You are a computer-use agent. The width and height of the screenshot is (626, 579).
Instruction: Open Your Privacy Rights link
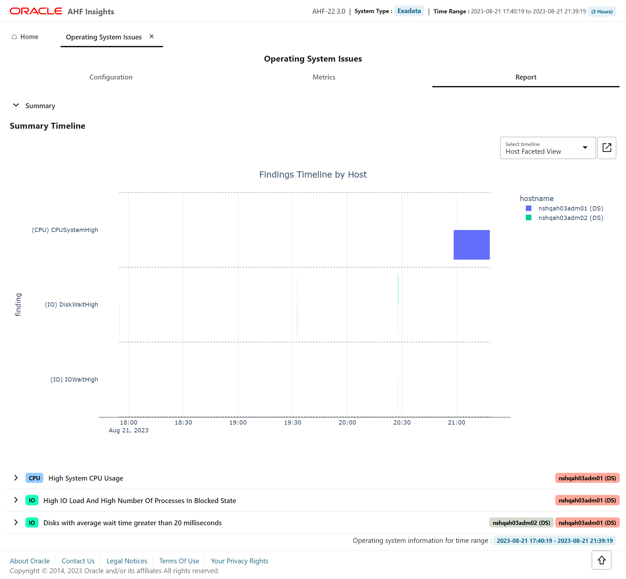tap(239, 561)
